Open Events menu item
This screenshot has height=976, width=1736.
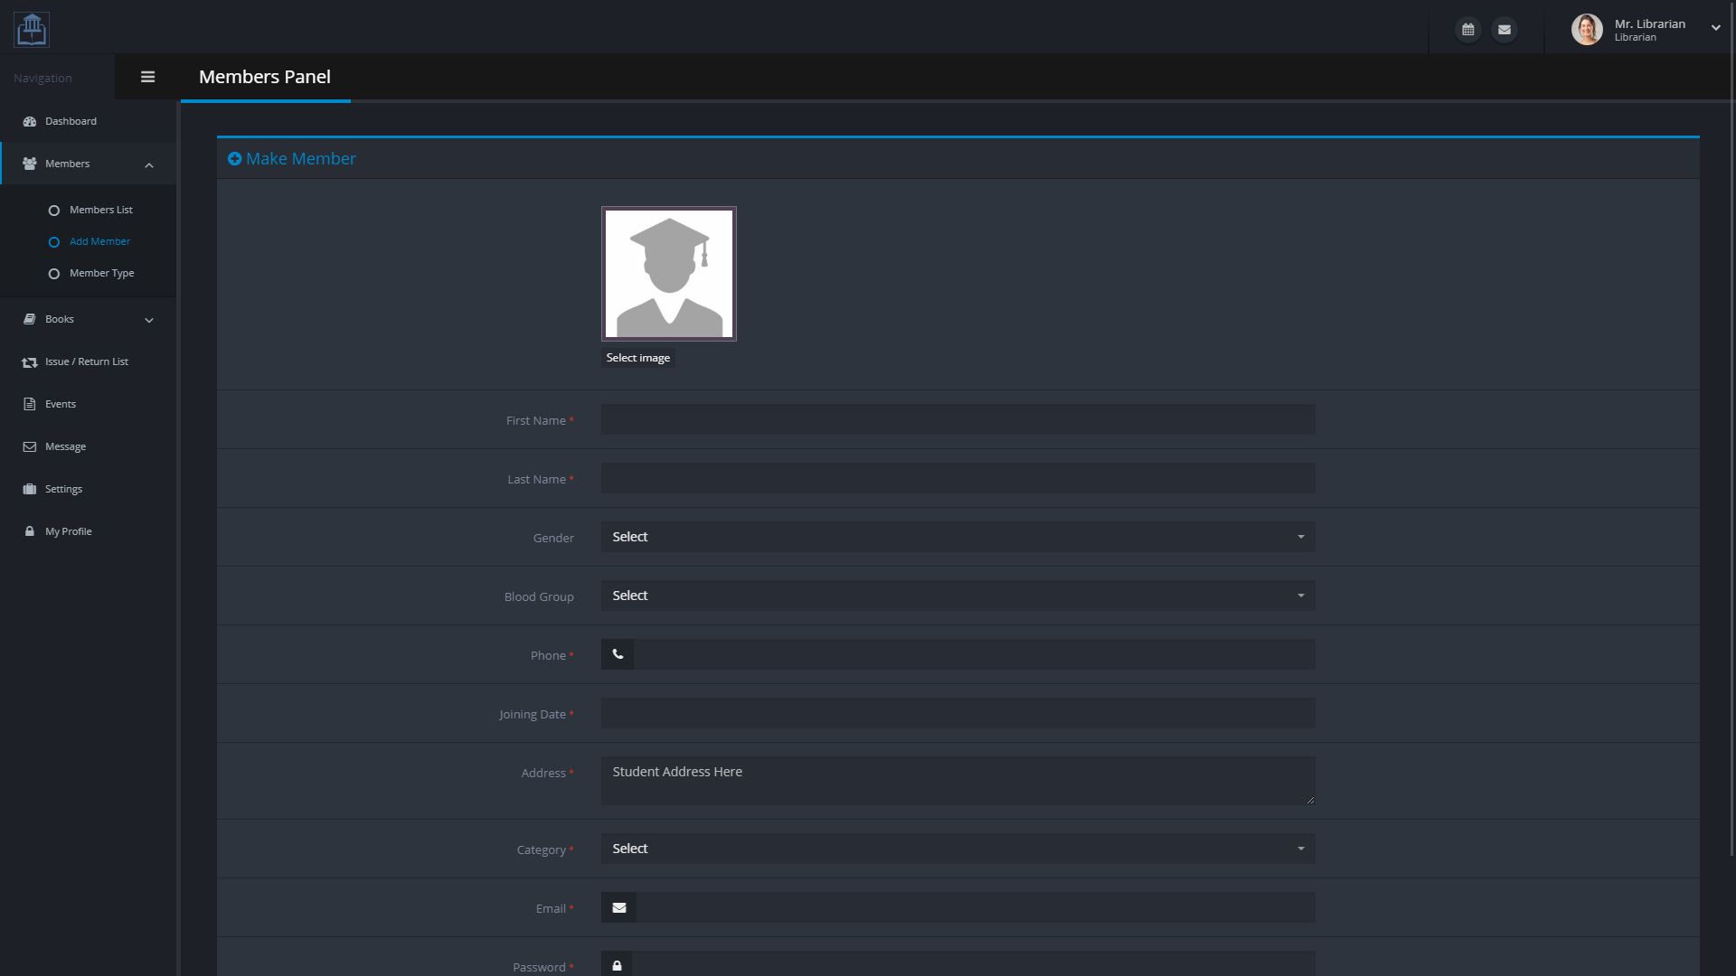point(88,404)
